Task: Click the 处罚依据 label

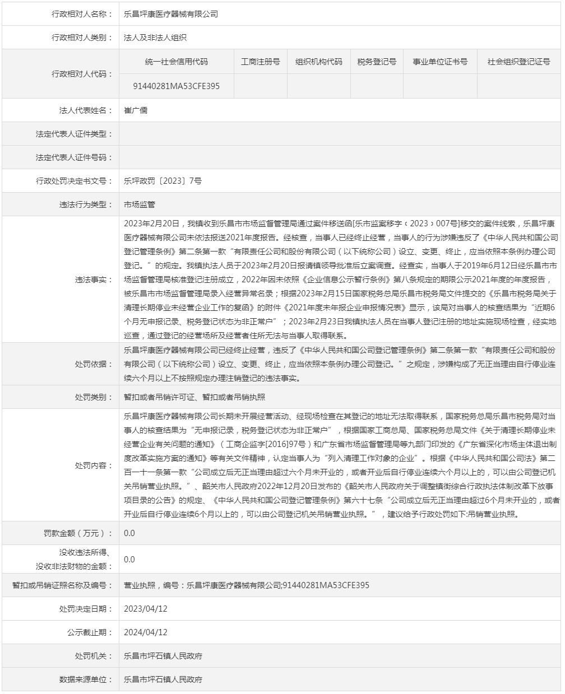Action: (94, 364)
